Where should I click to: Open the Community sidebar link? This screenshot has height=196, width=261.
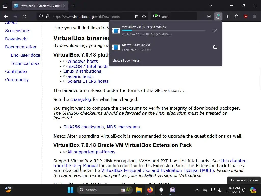[x=17, y=80]
